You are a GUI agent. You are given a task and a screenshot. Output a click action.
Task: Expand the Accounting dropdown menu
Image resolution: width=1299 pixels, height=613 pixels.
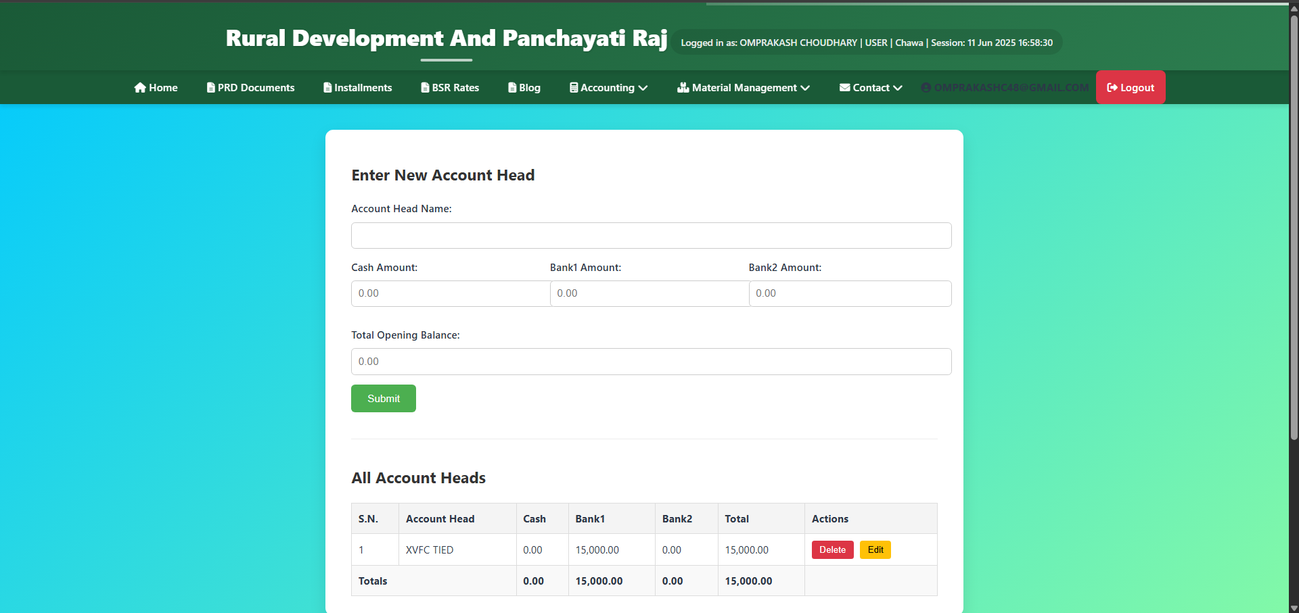(x=643, y=87)
